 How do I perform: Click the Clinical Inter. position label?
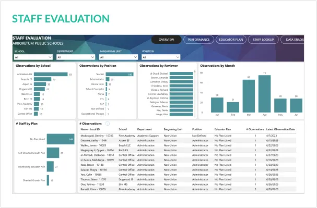[97, 84]
